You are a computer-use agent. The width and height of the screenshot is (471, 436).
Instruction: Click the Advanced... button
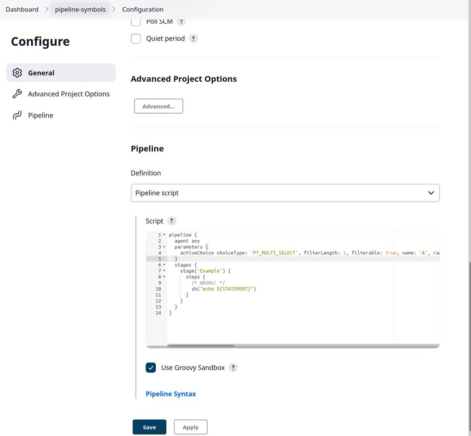pyautogui.click(x=159, y=106)
